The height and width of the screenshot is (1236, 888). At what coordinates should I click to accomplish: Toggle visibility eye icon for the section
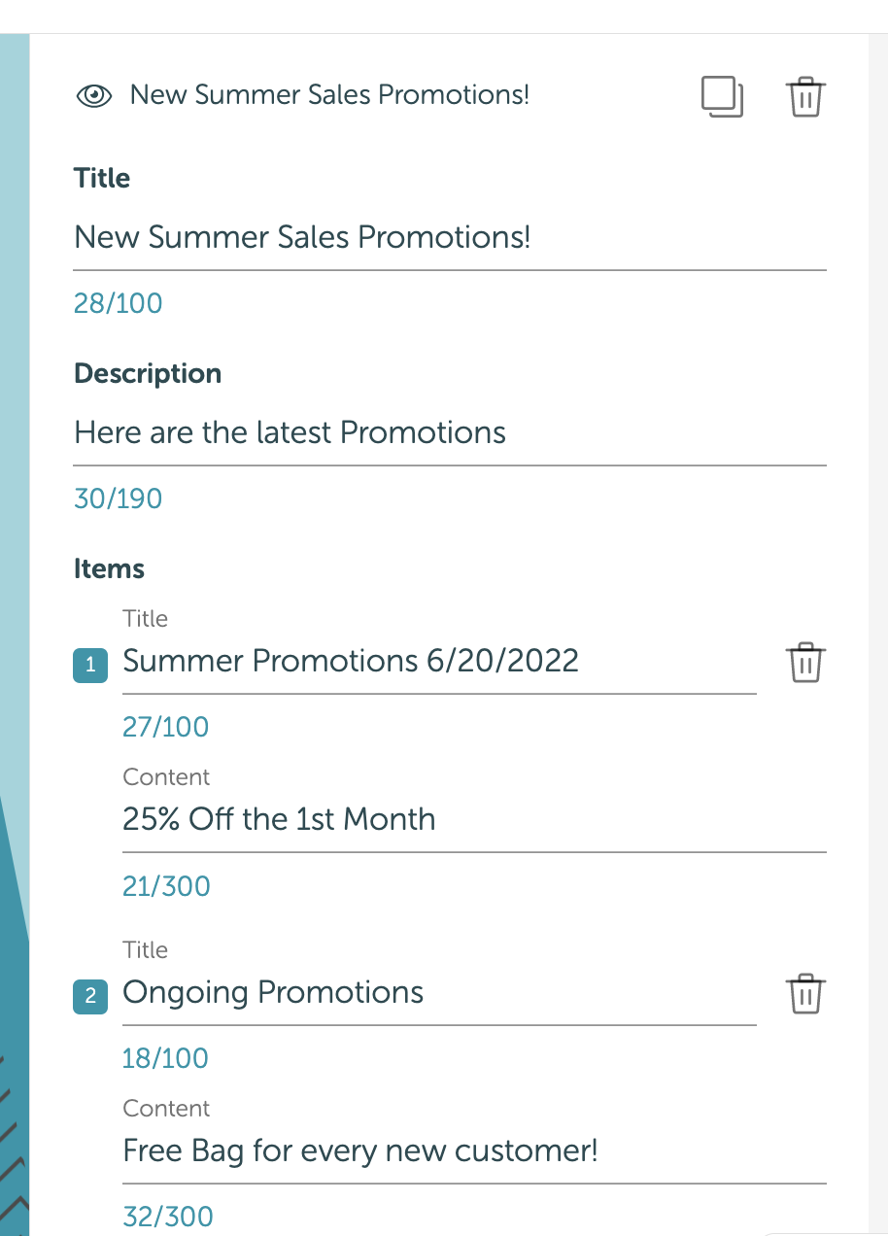point(94,95)
